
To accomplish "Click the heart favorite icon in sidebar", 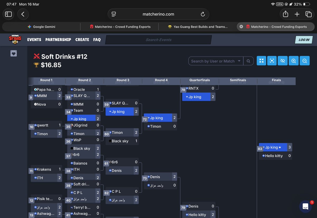I will pos(14,54).
